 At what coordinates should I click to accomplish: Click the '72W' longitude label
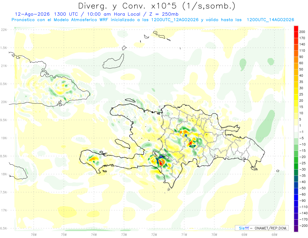pyautogui.click(x=154, y=234)
